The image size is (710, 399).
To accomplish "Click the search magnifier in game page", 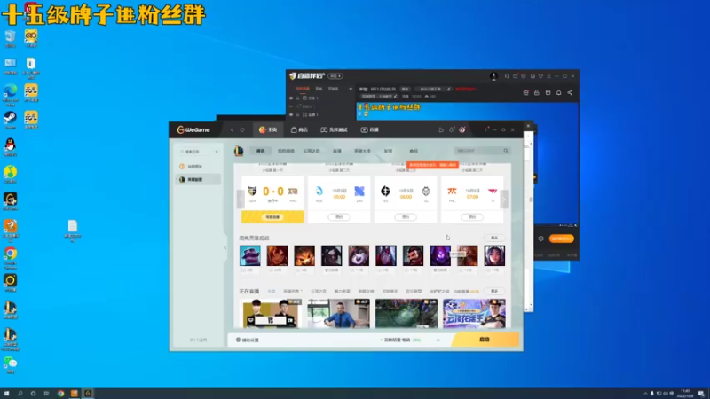I will pyautogui.click(x=506, y=151).
